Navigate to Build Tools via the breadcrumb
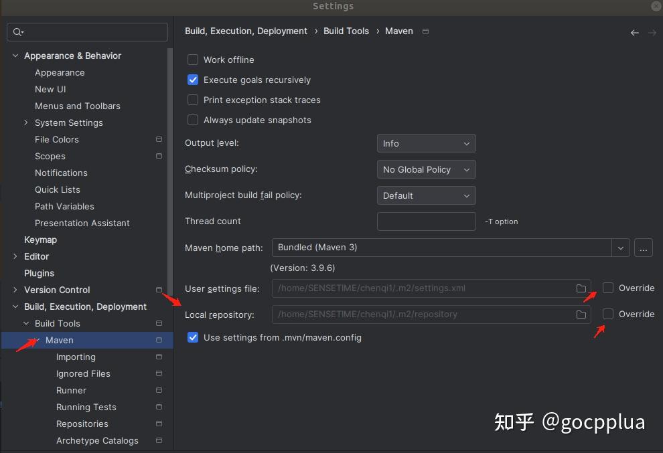 click(346, 31)
